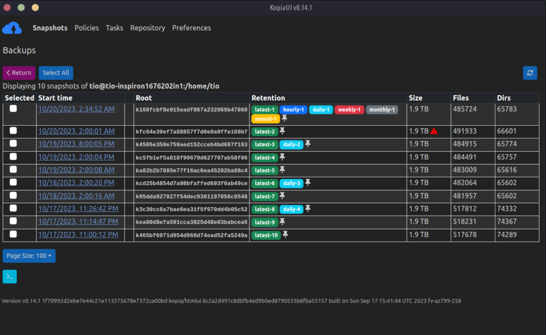Click the Start time column header
This screenshot has width=546, height=335.
[x=55, y=98]
